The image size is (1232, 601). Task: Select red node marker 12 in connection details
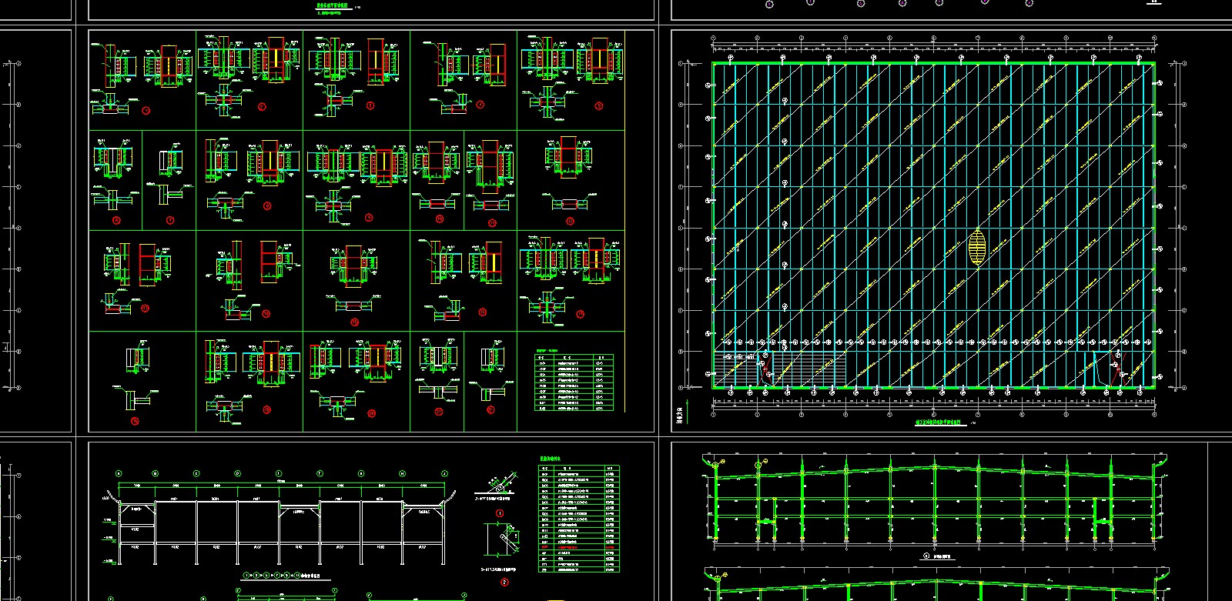pyautogui.click(x=570, y=221)
